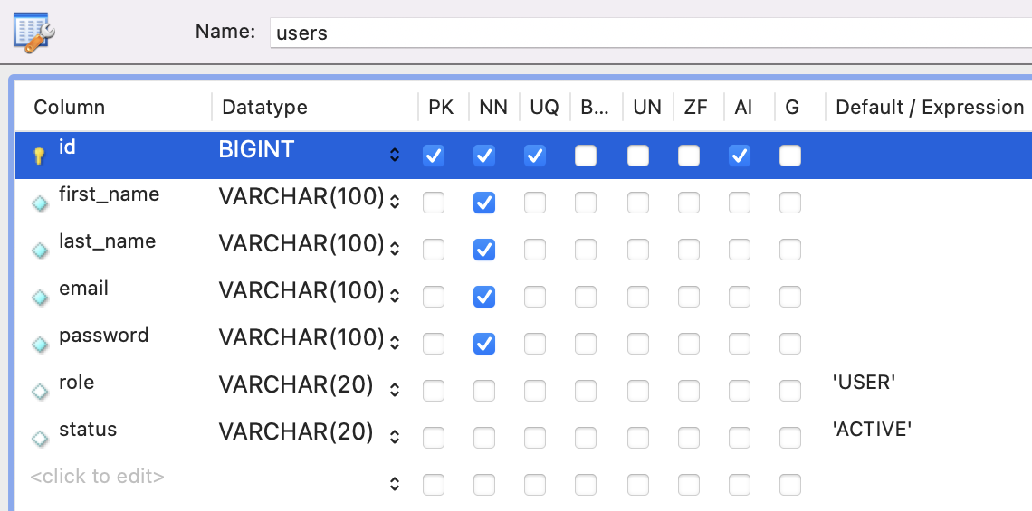Edit the table Name field containing users
This screenshot has width=1032, height=511.
tap(651, 33)
